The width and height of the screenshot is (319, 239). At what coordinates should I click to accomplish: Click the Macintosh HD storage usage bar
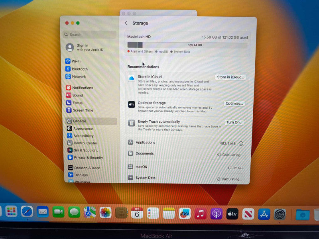(x=187, y=45)
